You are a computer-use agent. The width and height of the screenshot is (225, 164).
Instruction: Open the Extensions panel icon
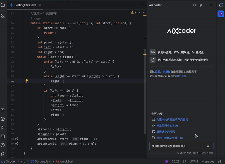pos(3,16)
